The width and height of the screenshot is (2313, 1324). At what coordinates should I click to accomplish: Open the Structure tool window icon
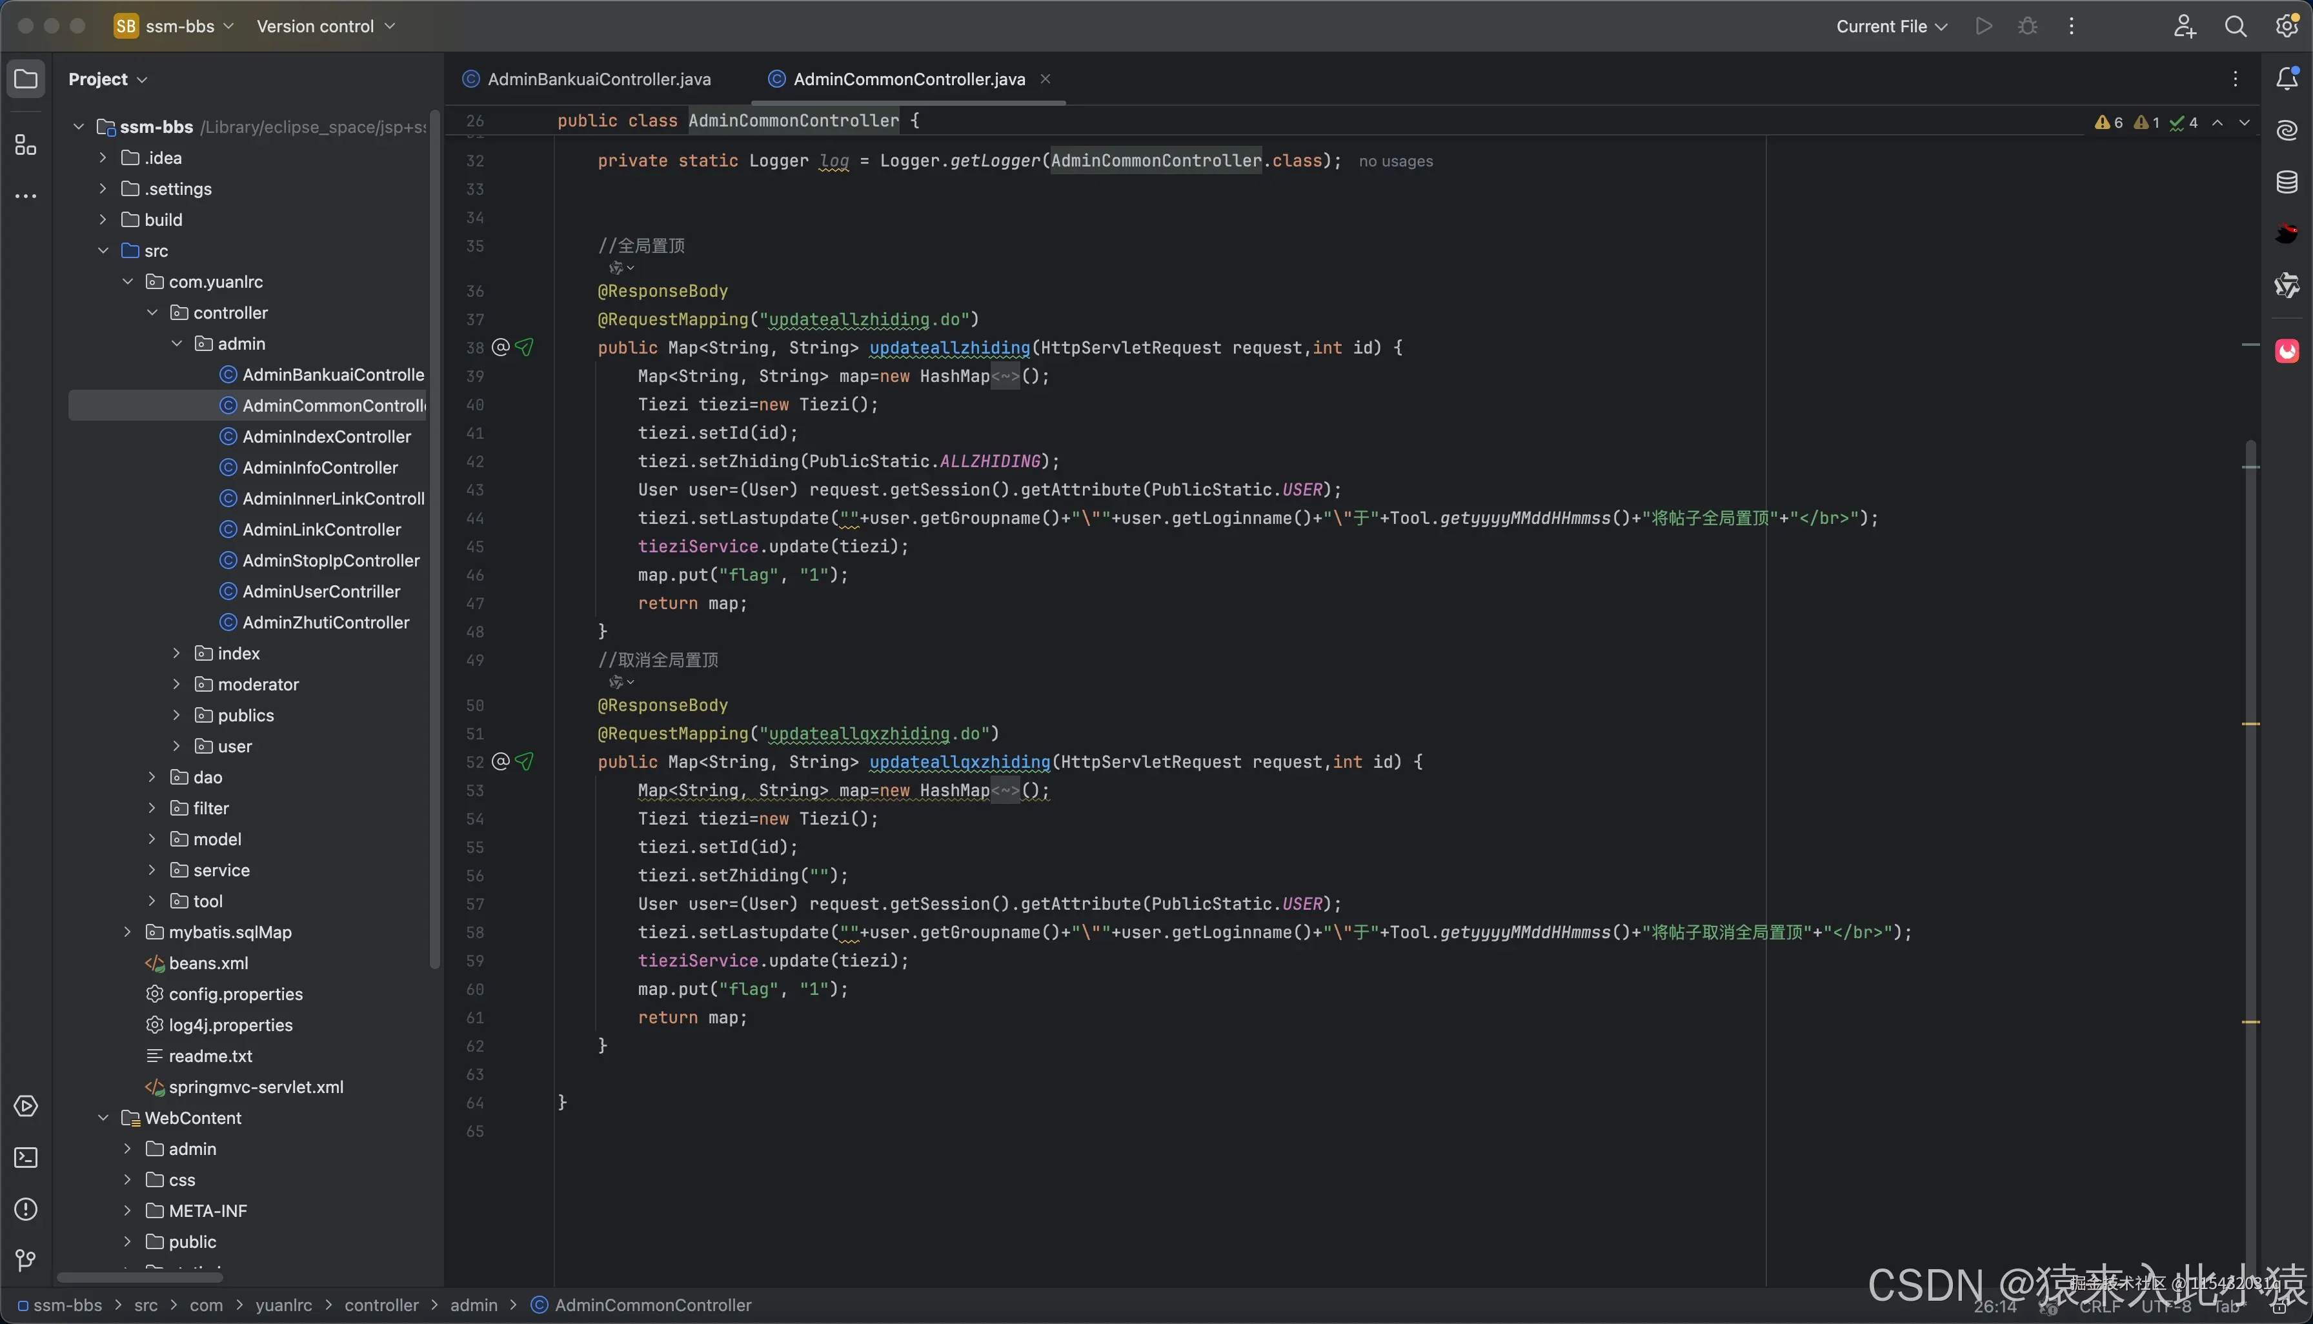point(25,145)
